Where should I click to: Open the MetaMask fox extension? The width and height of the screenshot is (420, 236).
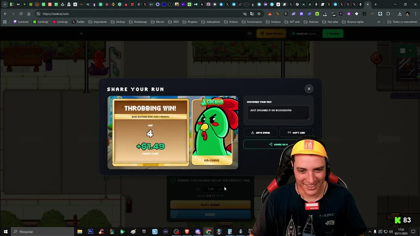[x=270, y=14]
